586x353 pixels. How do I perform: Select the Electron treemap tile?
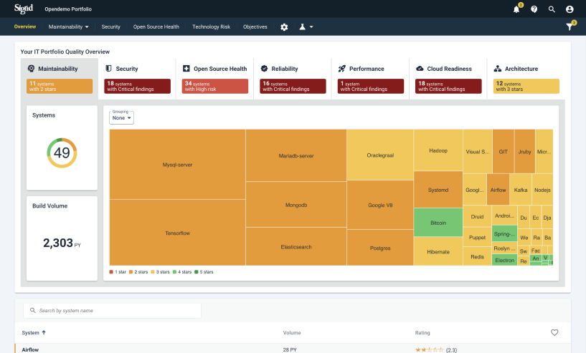click(x=504, y=260)
